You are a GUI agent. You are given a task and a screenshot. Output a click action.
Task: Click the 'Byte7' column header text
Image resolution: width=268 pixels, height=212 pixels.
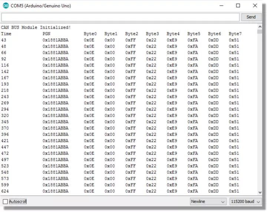click(x=235, y=34)
